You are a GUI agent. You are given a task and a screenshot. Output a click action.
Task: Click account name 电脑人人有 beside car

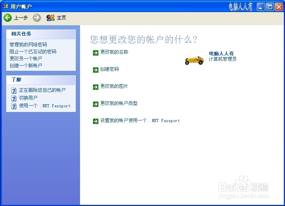coord(221,53)
